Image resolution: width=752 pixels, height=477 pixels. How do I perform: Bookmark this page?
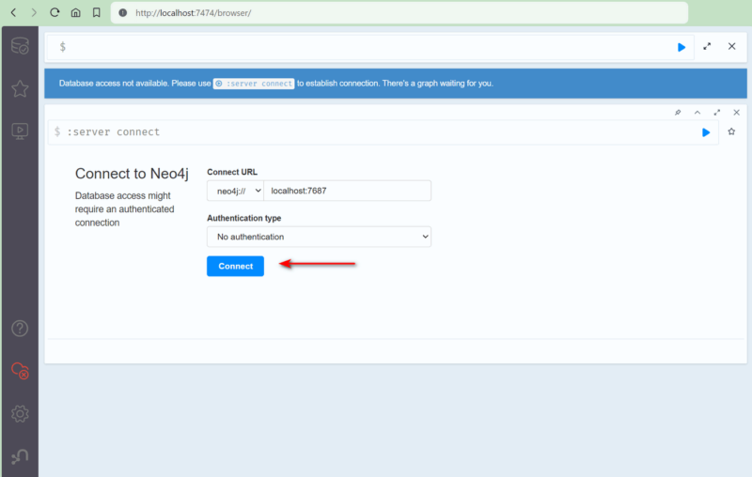(97, 12)
